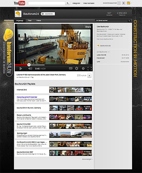Mute the video with the speaker icon

pyautogui.click(x=30, y=69)
